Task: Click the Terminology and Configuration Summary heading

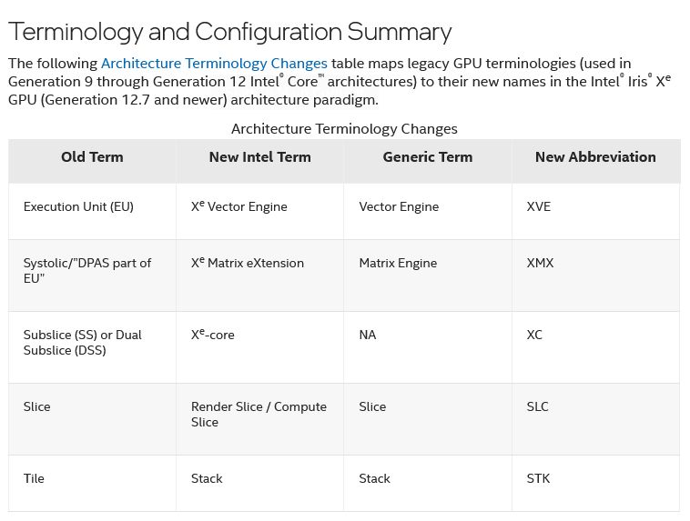Action: pos(229,32)
